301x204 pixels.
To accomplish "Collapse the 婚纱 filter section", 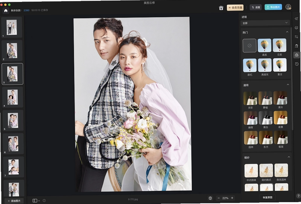I will pyautogui.click(x=289, y=157).
